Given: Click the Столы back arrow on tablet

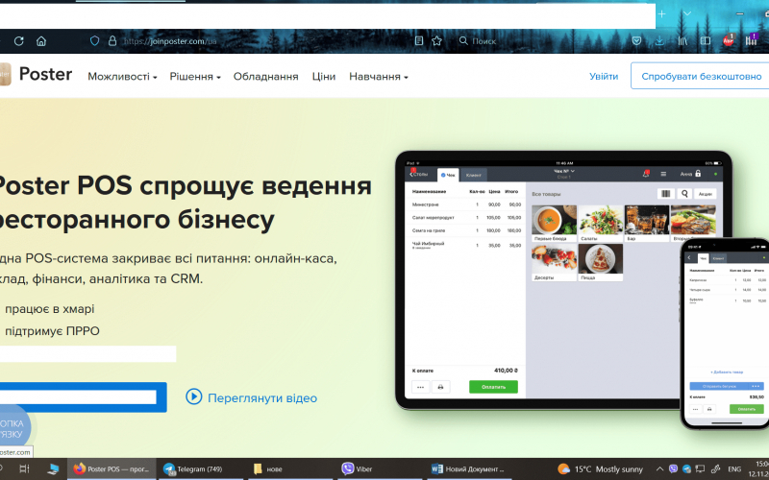Looking at the screenshot, I should (419, 174).
